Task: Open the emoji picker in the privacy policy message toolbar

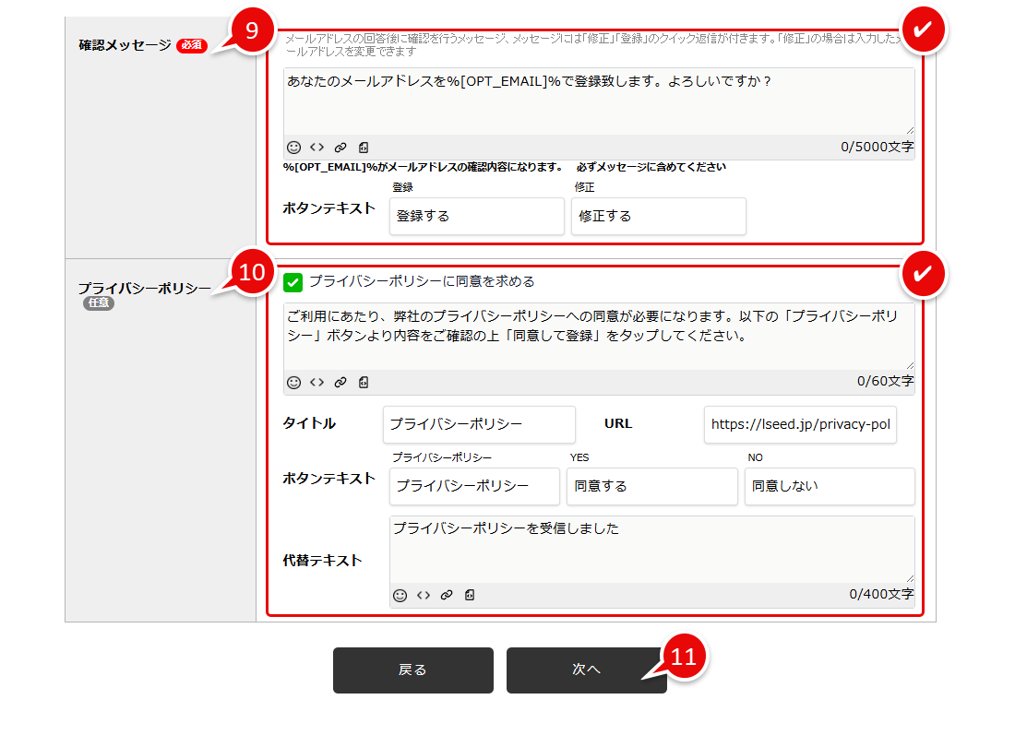Action: [293, 382]
